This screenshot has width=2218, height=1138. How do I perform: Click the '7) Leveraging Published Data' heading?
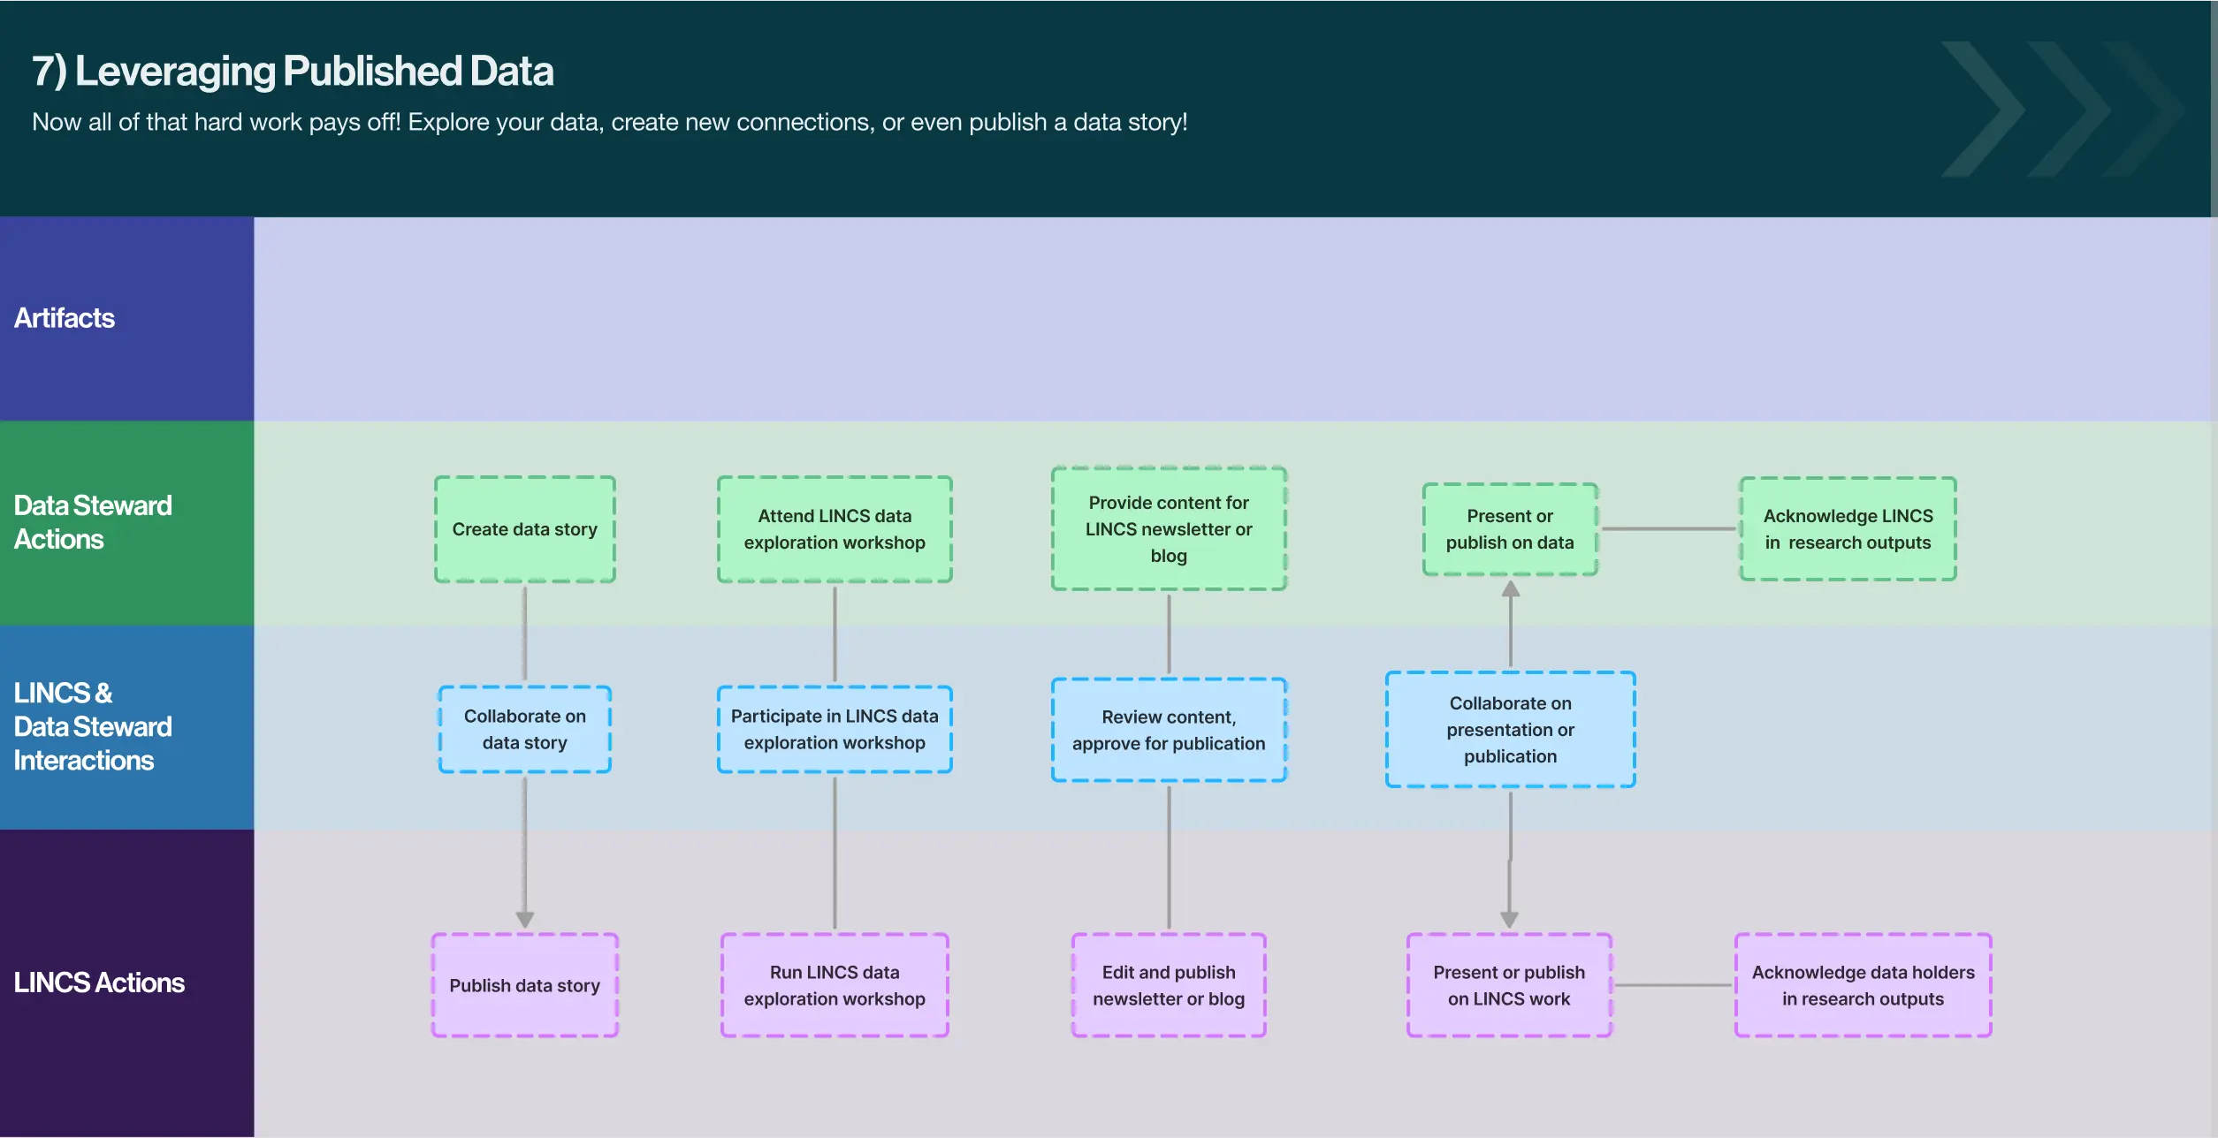pyautogui.click(x=293, y=72)
